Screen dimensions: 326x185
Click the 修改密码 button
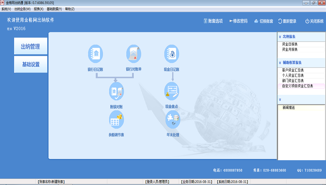(x=238, y=21)
